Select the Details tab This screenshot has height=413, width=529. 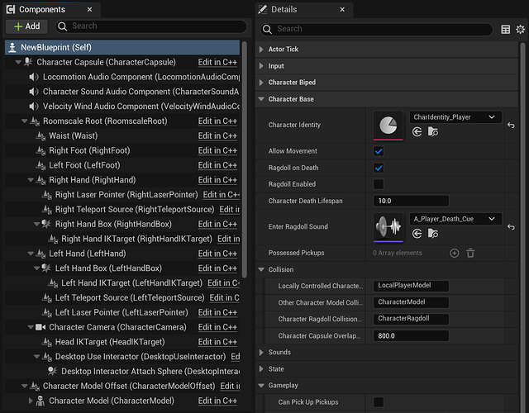click(x=284, y=9)
